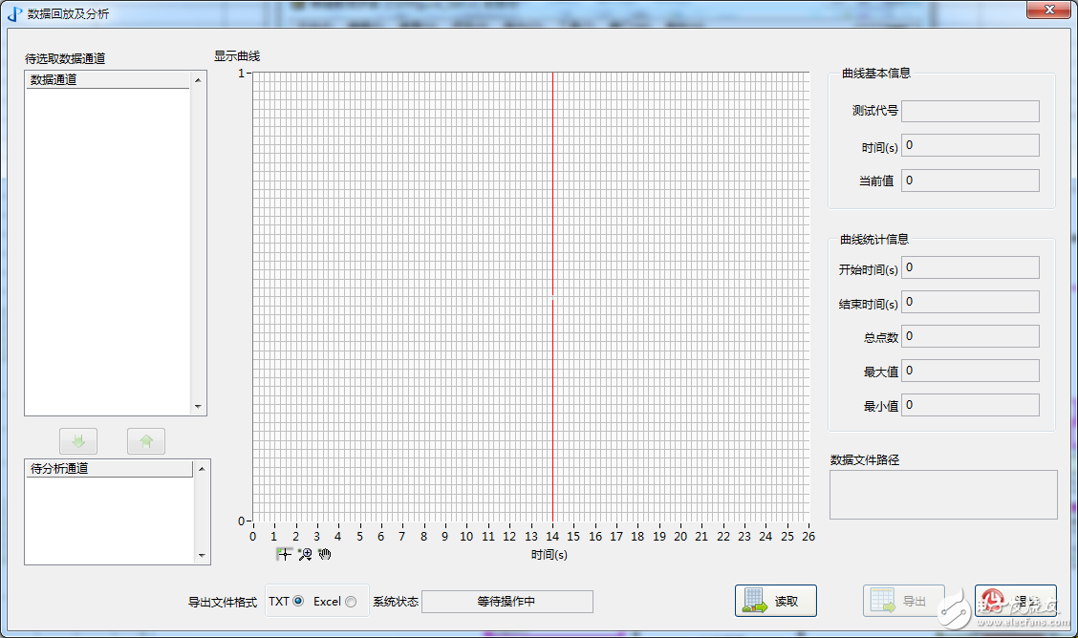Viewport: 1078px width, 638px height.
Task: Click the 导出 (Export) button
Action: [x=903, y=601]
